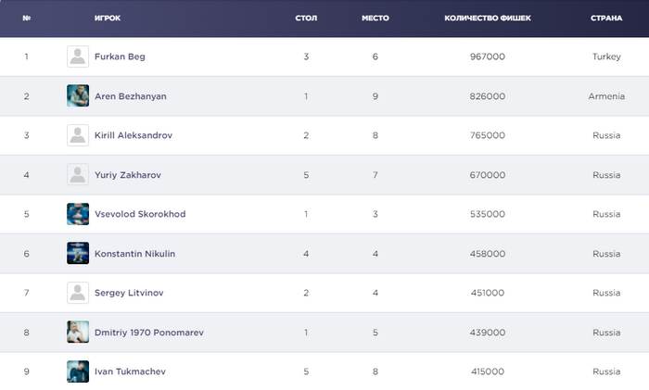Viewport: 649px width, 390px height.
Task: Click Dmitriy 1970 Ponomarev's profile photo
Action: coord(78,332)
